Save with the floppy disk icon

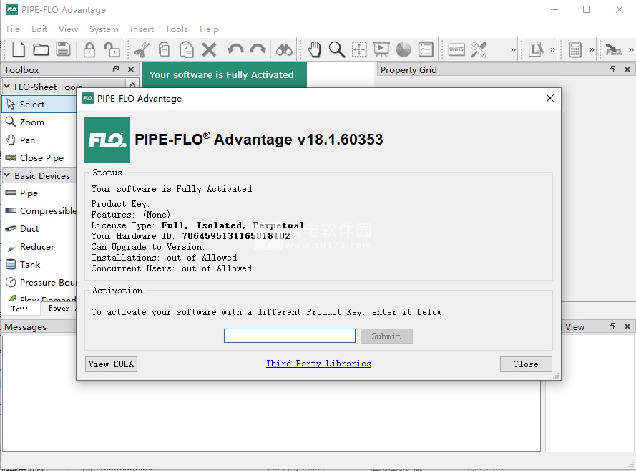pos(63,49)
